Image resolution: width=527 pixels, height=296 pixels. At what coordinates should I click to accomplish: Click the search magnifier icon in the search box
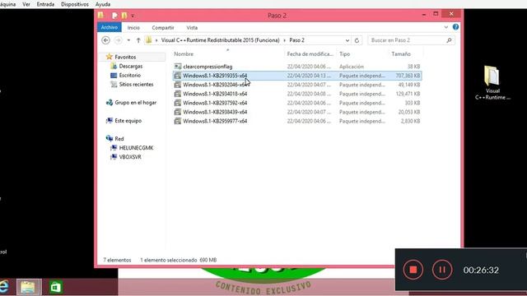[449, 40]
